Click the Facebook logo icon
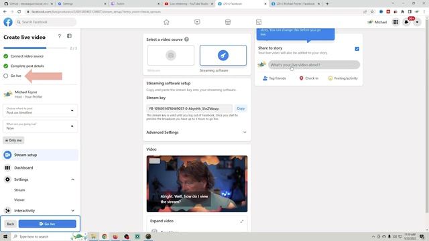This screenshot has width=429, height=241. (8, 22)
